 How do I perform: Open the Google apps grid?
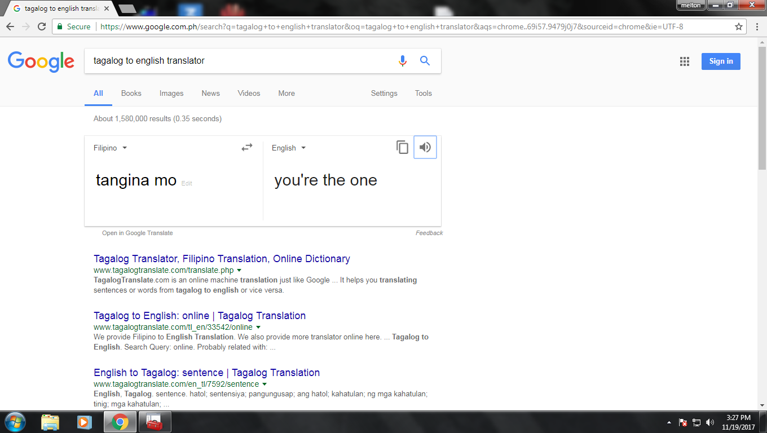coord(685,61)
